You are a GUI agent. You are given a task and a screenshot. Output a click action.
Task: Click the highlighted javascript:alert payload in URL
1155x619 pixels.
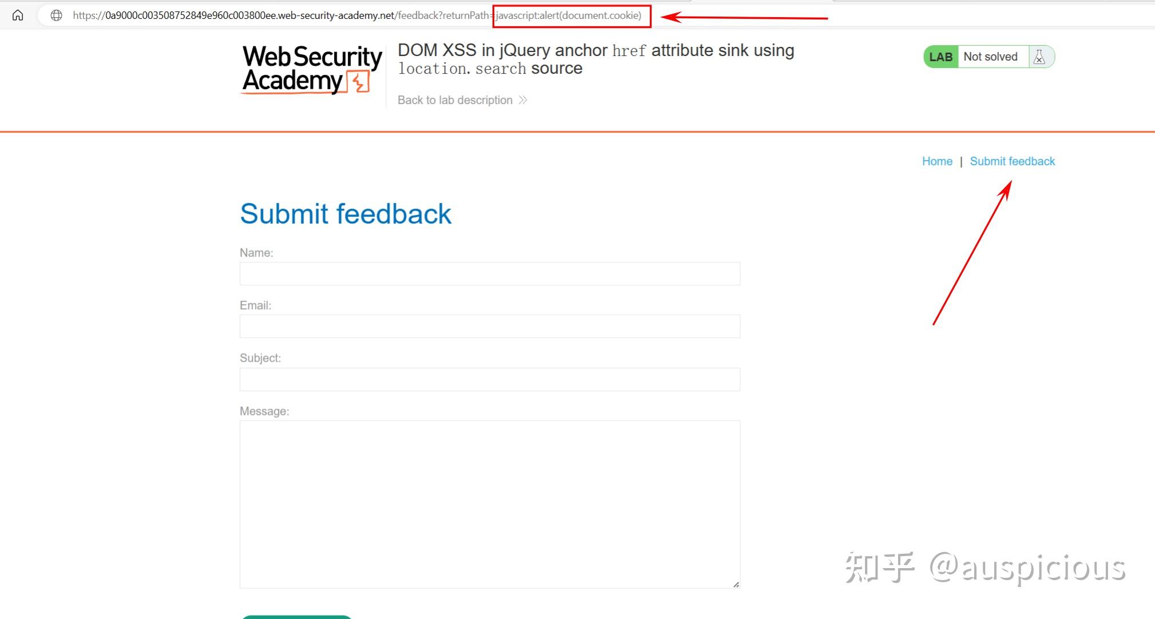click(x=568, y=15)
